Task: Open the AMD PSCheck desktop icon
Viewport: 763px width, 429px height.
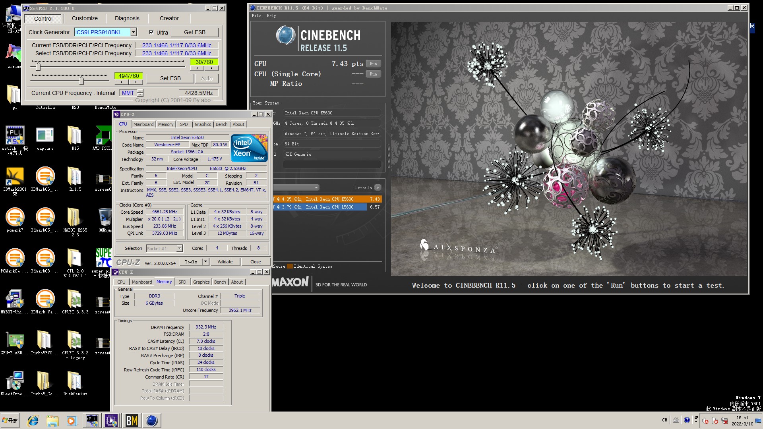Action: click(103, 138)
